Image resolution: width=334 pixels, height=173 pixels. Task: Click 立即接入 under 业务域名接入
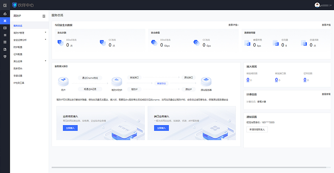[70, 128]
